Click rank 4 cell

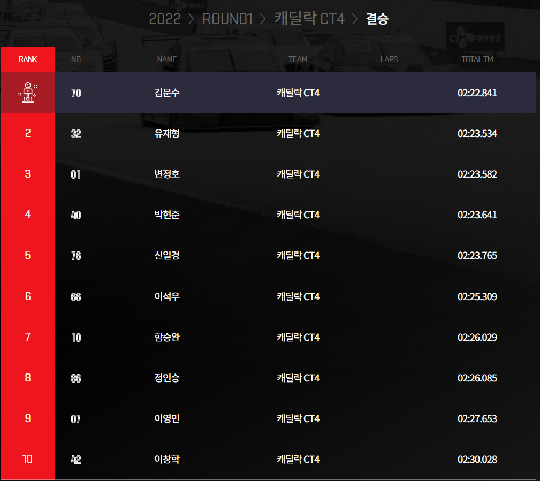click(x=28, y=215)
